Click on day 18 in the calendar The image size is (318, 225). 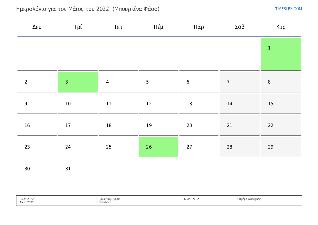[118, 125]
